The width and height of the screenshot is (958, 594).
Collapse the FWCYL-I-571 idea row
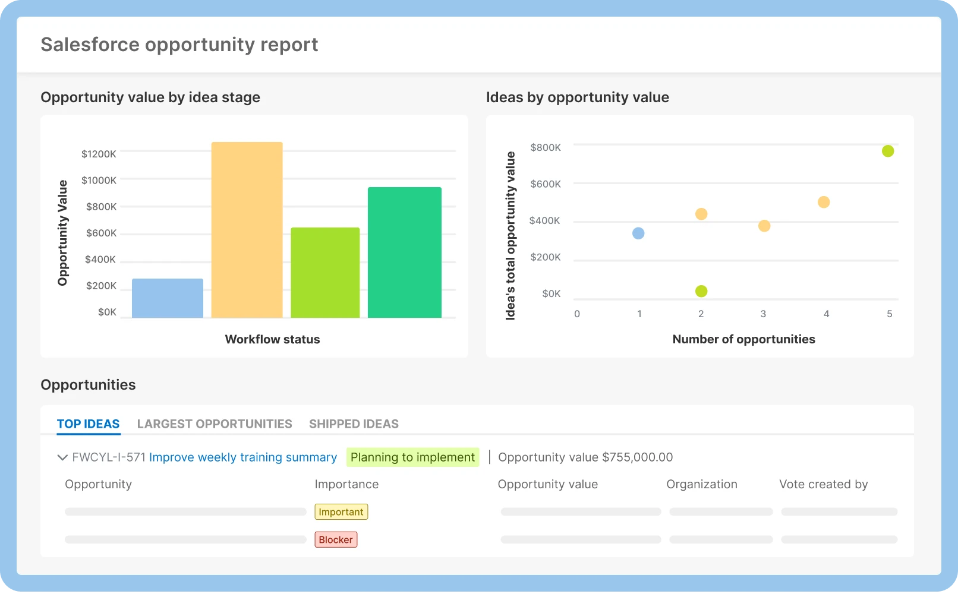coord(61,457)
